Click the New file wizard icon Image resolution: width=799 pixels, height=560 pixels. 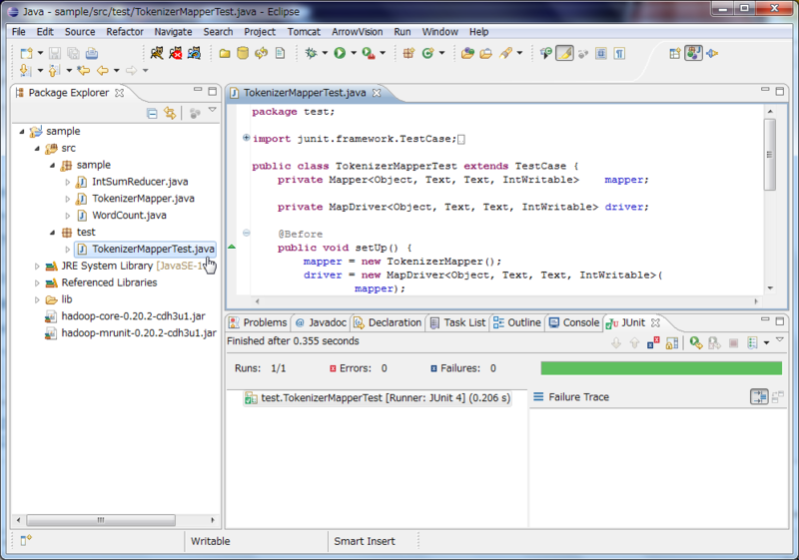pos(26,53)
